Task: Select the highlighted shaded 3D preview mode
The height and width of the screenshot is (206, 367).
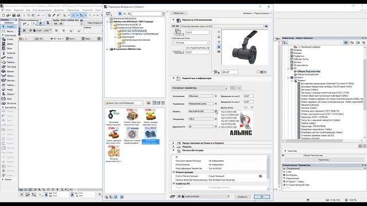Action: 219,47
